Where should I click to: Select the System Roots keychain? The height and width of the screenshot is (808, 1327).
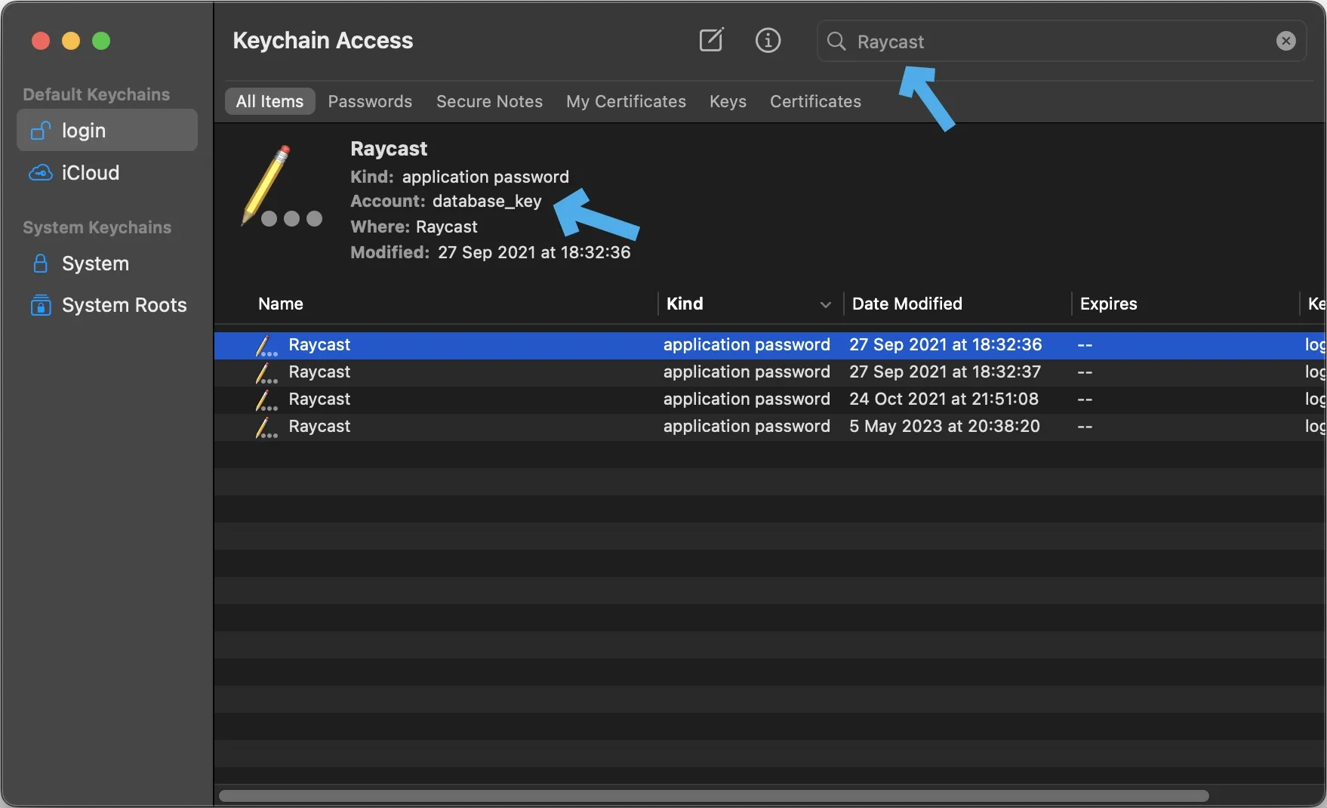click(107, 305)
